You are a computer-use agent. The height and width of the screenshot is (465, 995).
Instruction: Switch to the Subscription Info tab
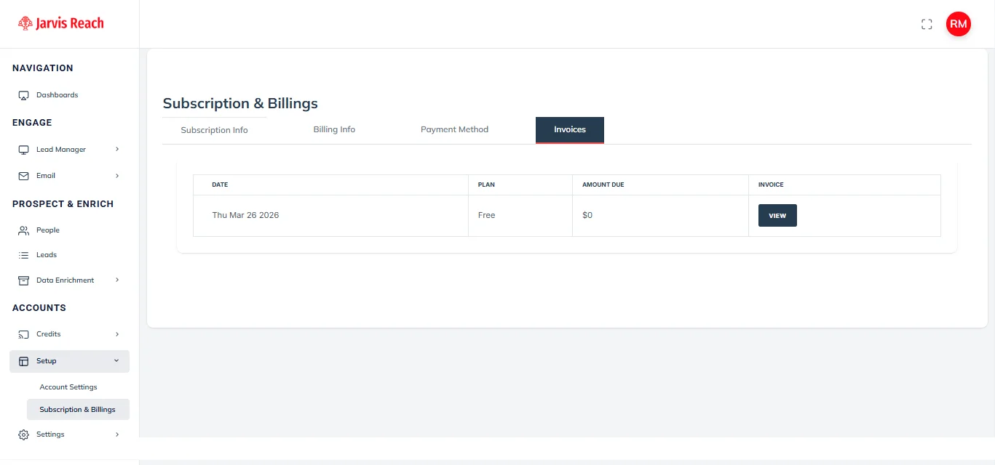[x=214, y=129]
